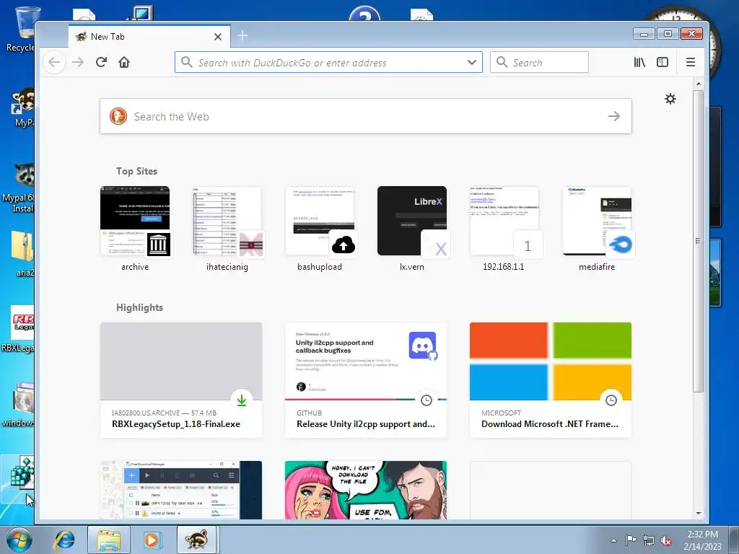The image size is (739, 554).
Task: Click the toolbar Search box
Action: click(539, 62)
